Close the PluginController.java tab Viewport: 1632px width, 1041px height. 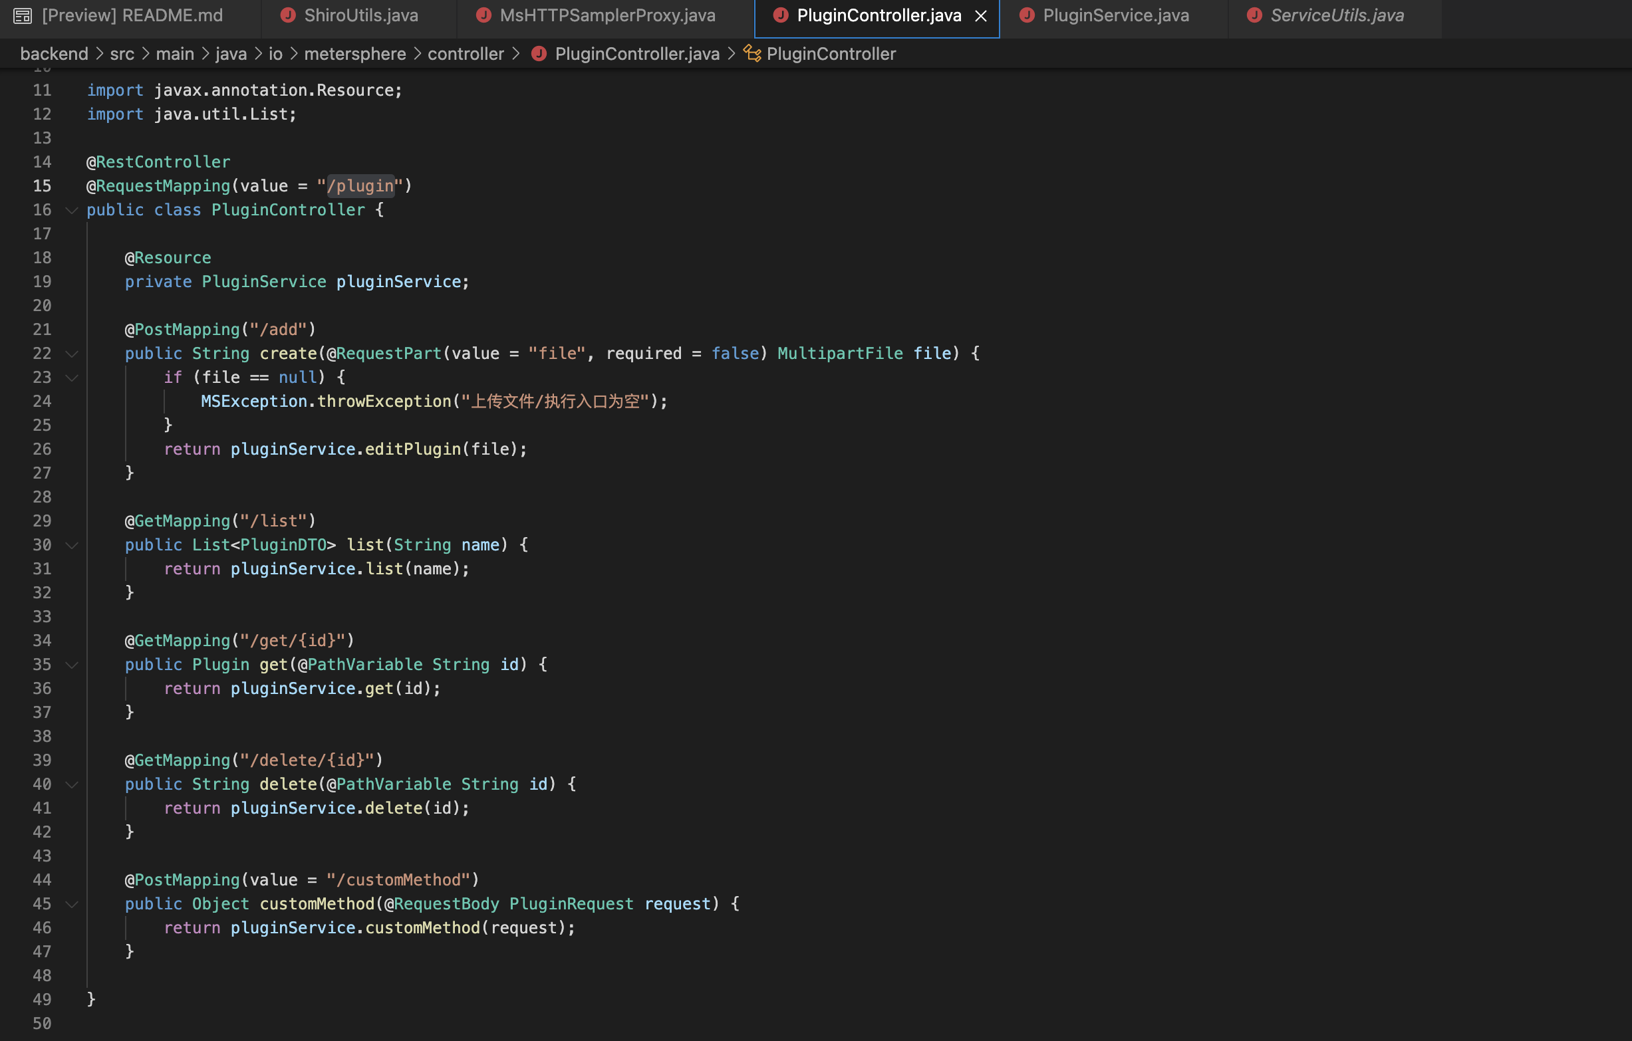point(981,15)
